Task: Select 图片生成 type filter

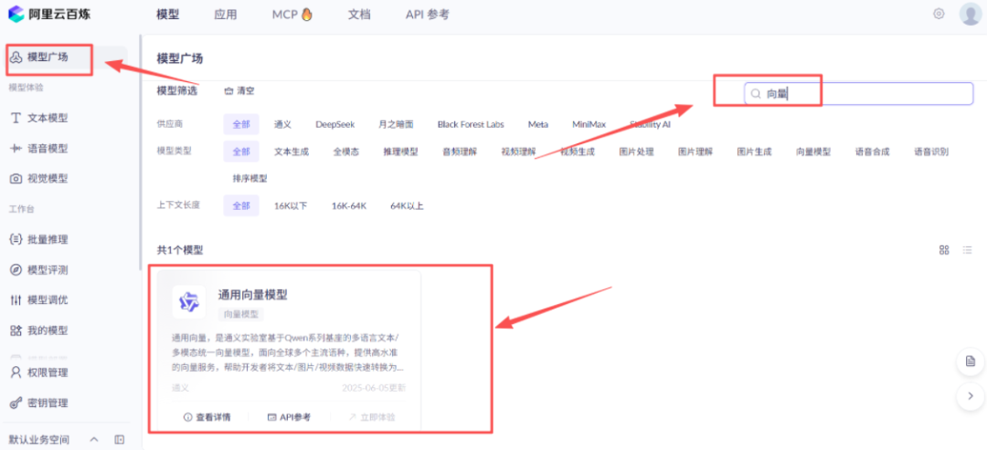Action: tap(755, 152)
